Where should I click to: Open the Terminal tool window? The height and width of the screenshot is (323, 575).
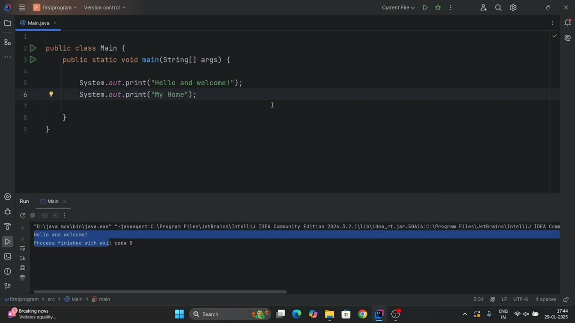tap(8, 257)
